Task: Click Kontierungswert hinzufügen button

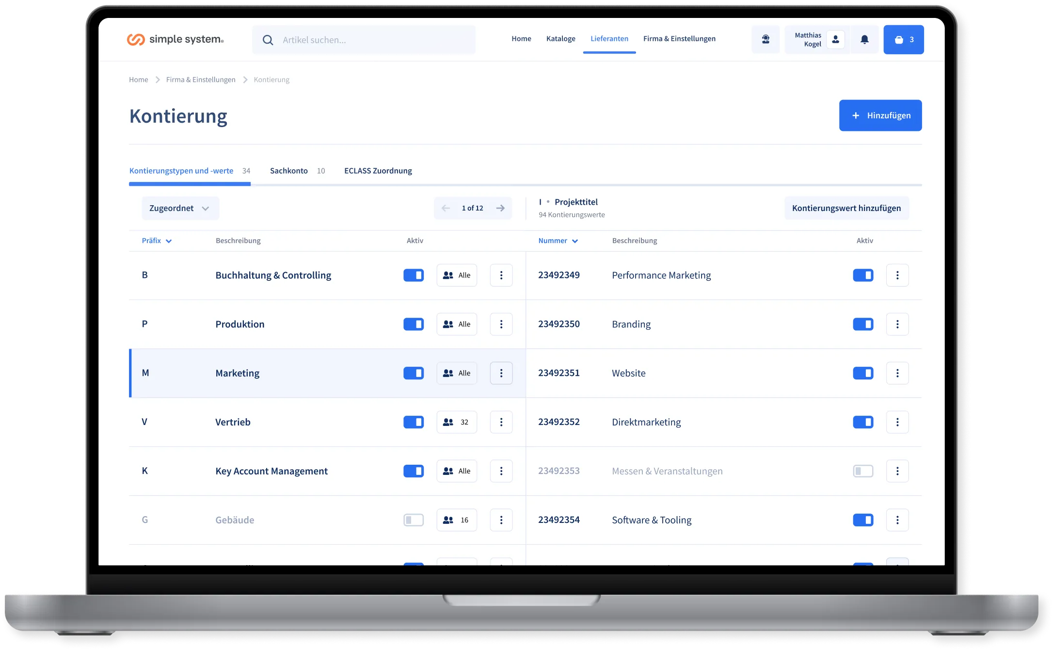Action: (x=846, y=208)
